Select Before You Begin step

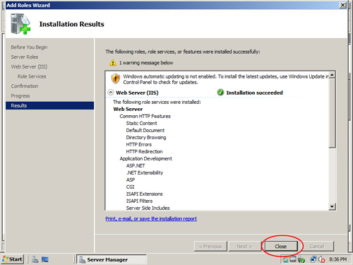[x=29, y=47]
